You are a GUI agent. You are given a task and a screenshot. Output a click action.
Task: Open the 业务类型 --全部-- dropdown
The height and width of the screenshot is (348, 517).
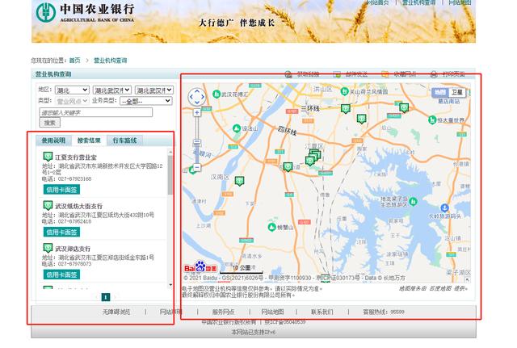coord(146,101)
